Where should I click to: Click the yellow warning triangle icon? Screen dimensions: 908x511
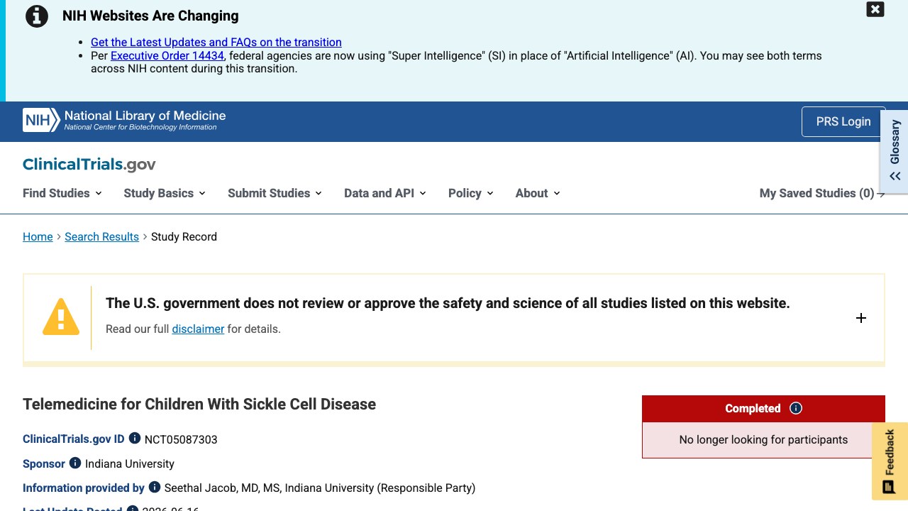point(61,317)
